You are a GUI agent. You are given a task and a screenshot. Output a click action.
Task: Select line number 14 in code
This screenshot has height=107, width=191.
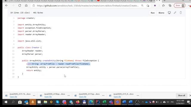tap(13, 61)
